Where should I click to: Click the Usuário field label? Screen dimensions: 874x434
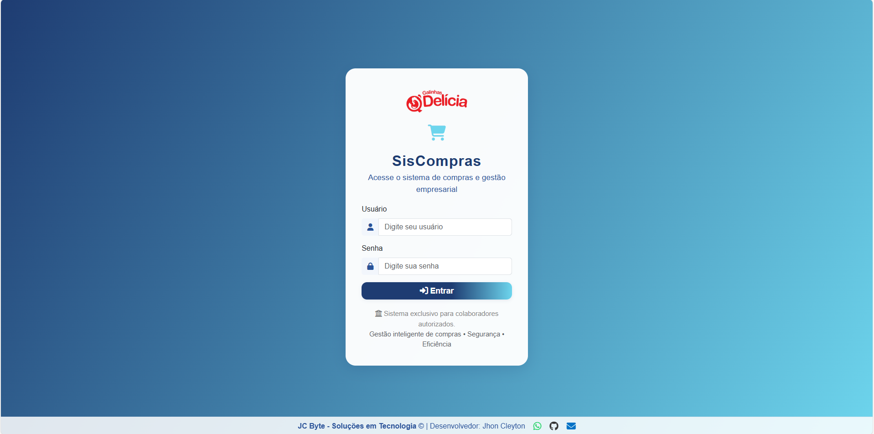[x=374, y=209]
